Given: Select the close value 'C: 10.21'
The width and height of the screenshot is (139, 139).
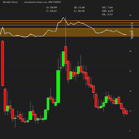Looking at the screenshot, I should [x=51, y=11].
